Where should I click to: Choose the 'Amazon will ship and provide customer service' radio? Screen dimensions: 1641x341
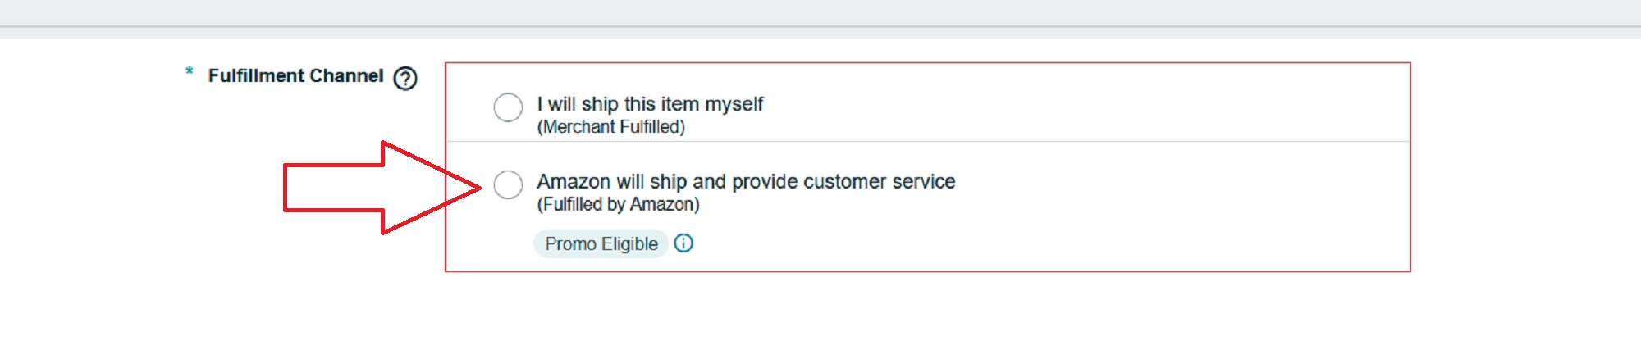508,184
